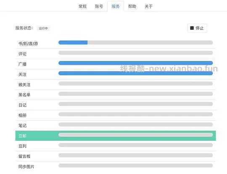Select the 被关注 row label
227x174 pixels.
24,84
